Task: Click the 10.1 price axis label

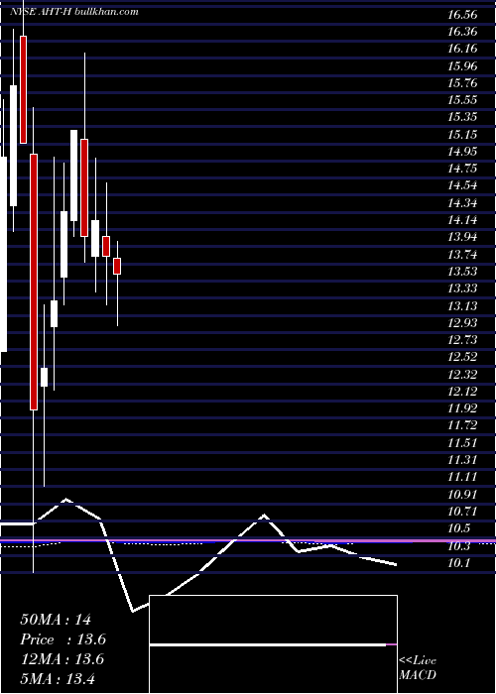Action: pyautogui.click(x=458, y=562)
